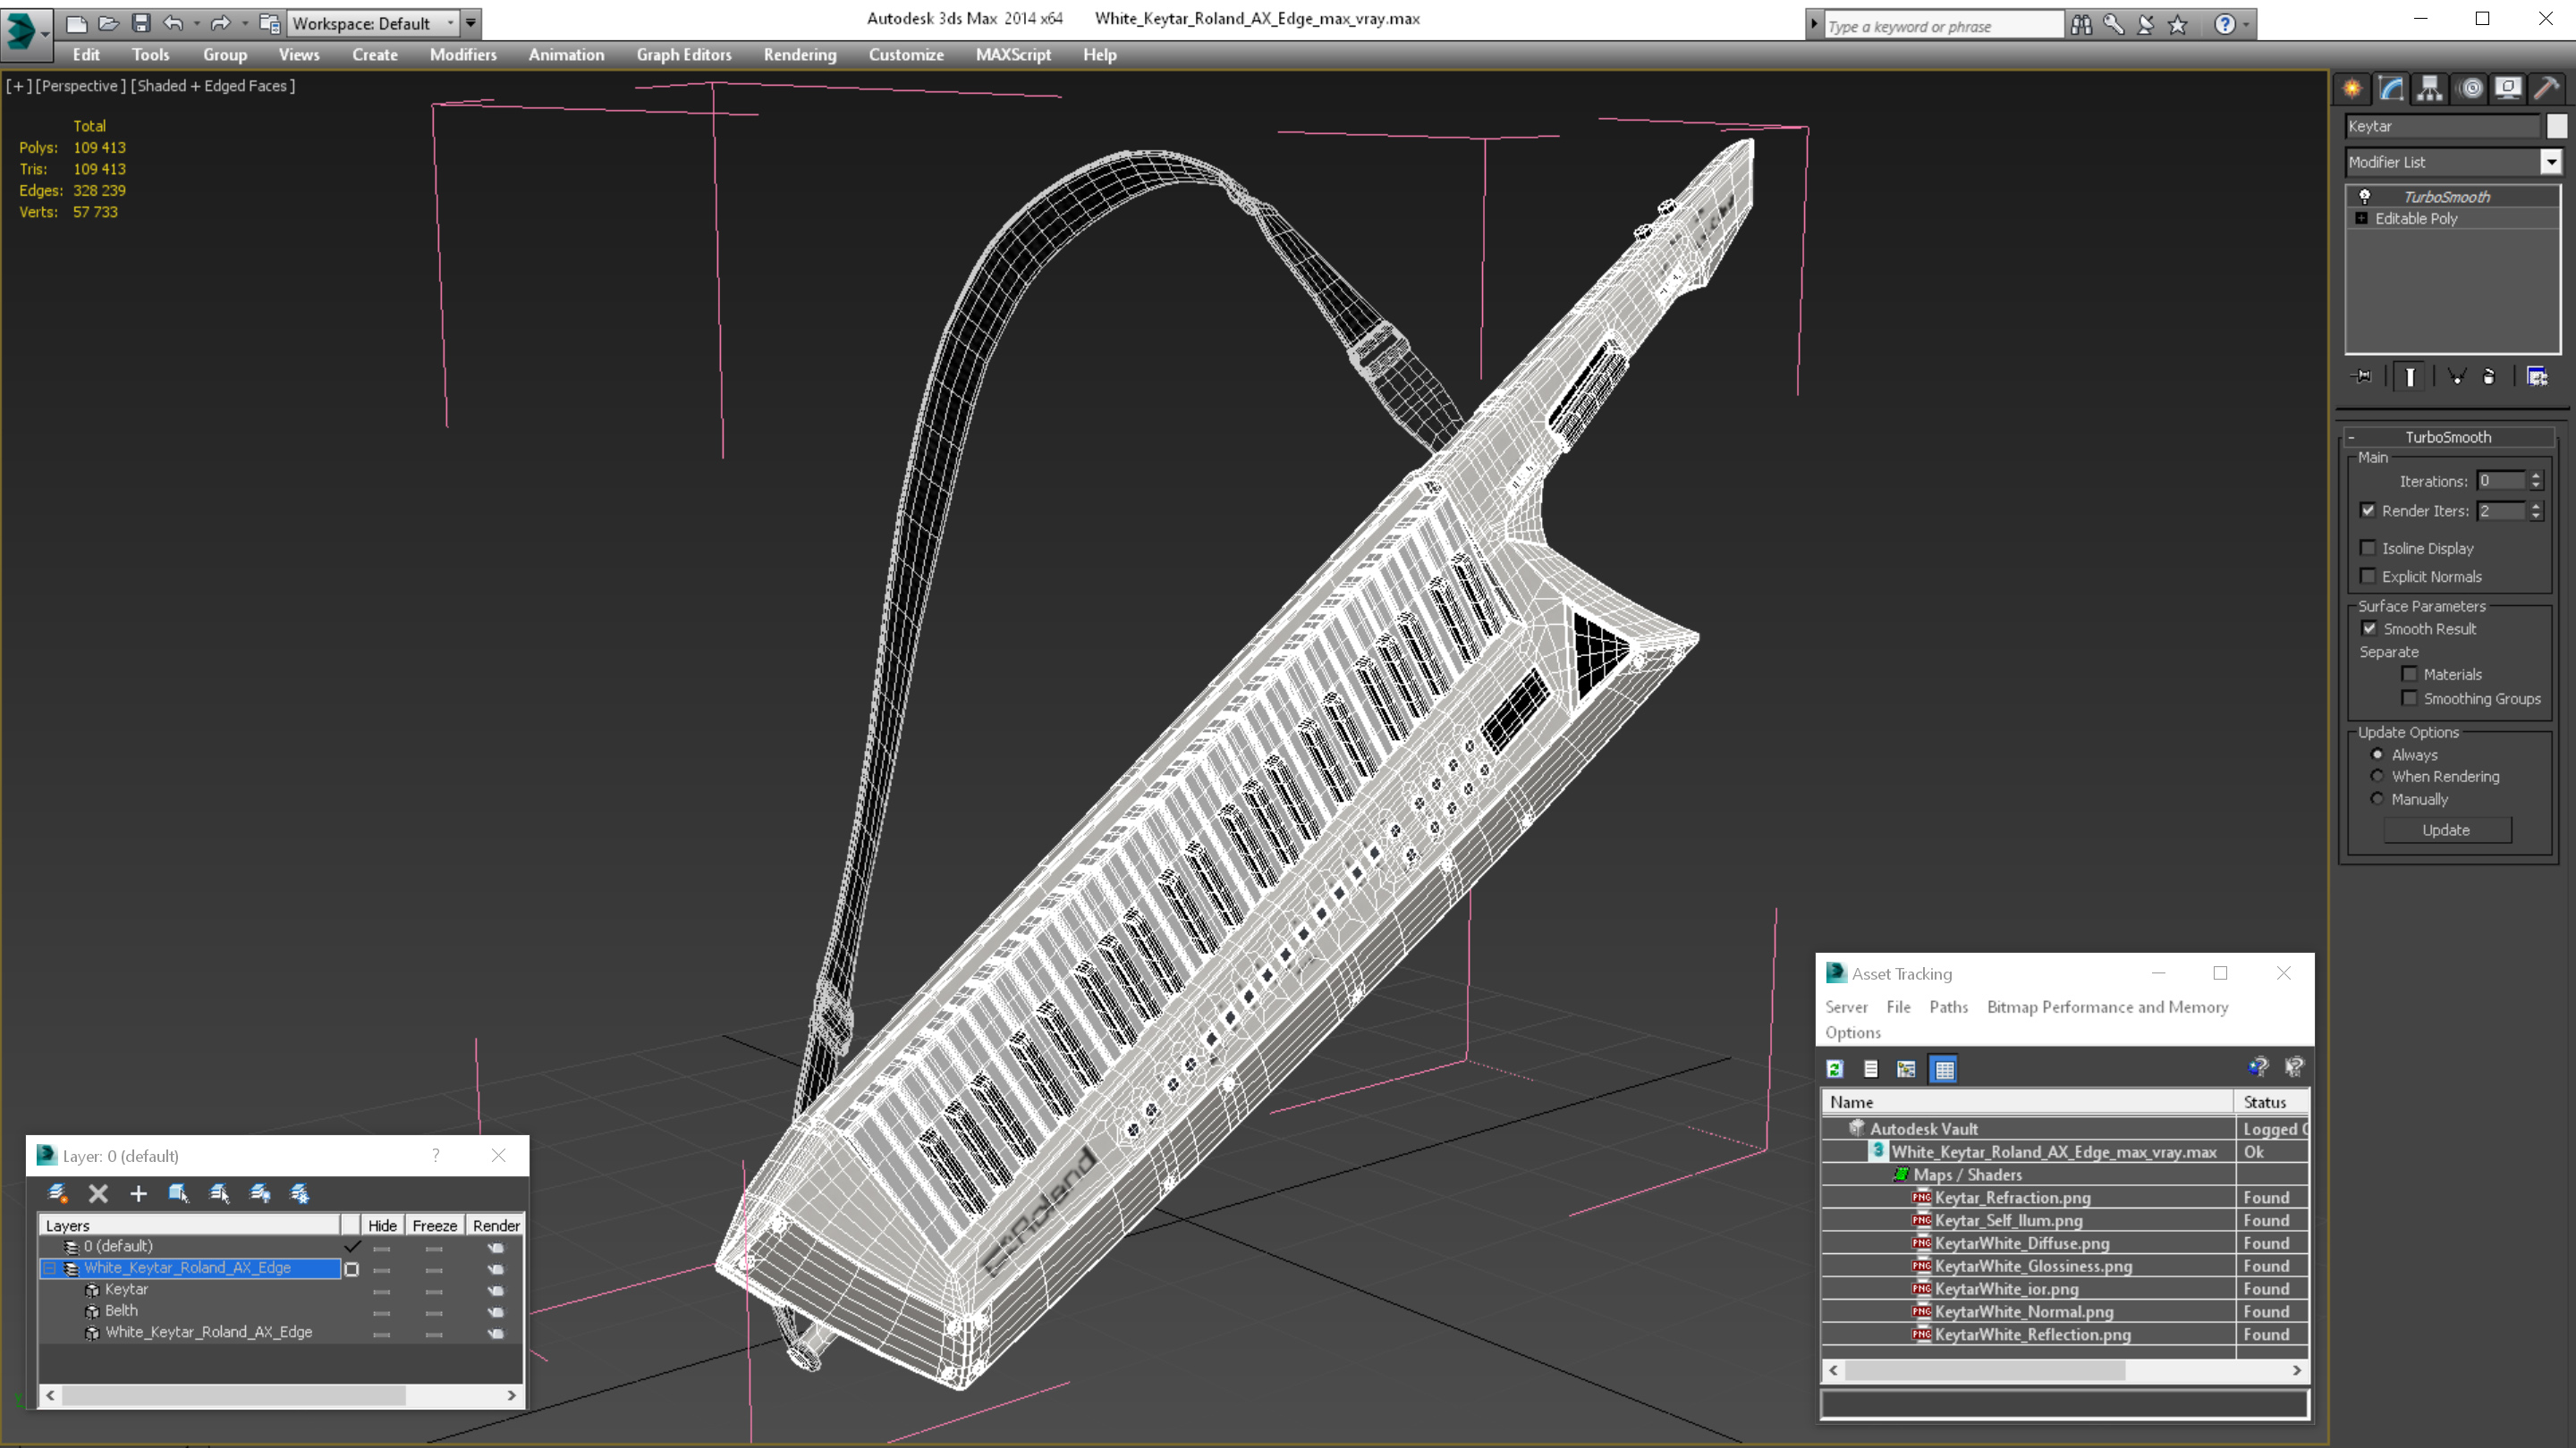
Task: Open the Workspace: Default dropdown
Action: coord(372,23)
